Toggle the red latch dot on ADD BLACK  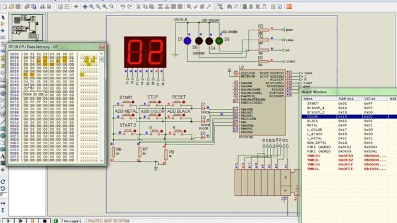click(x=184, y=115)
